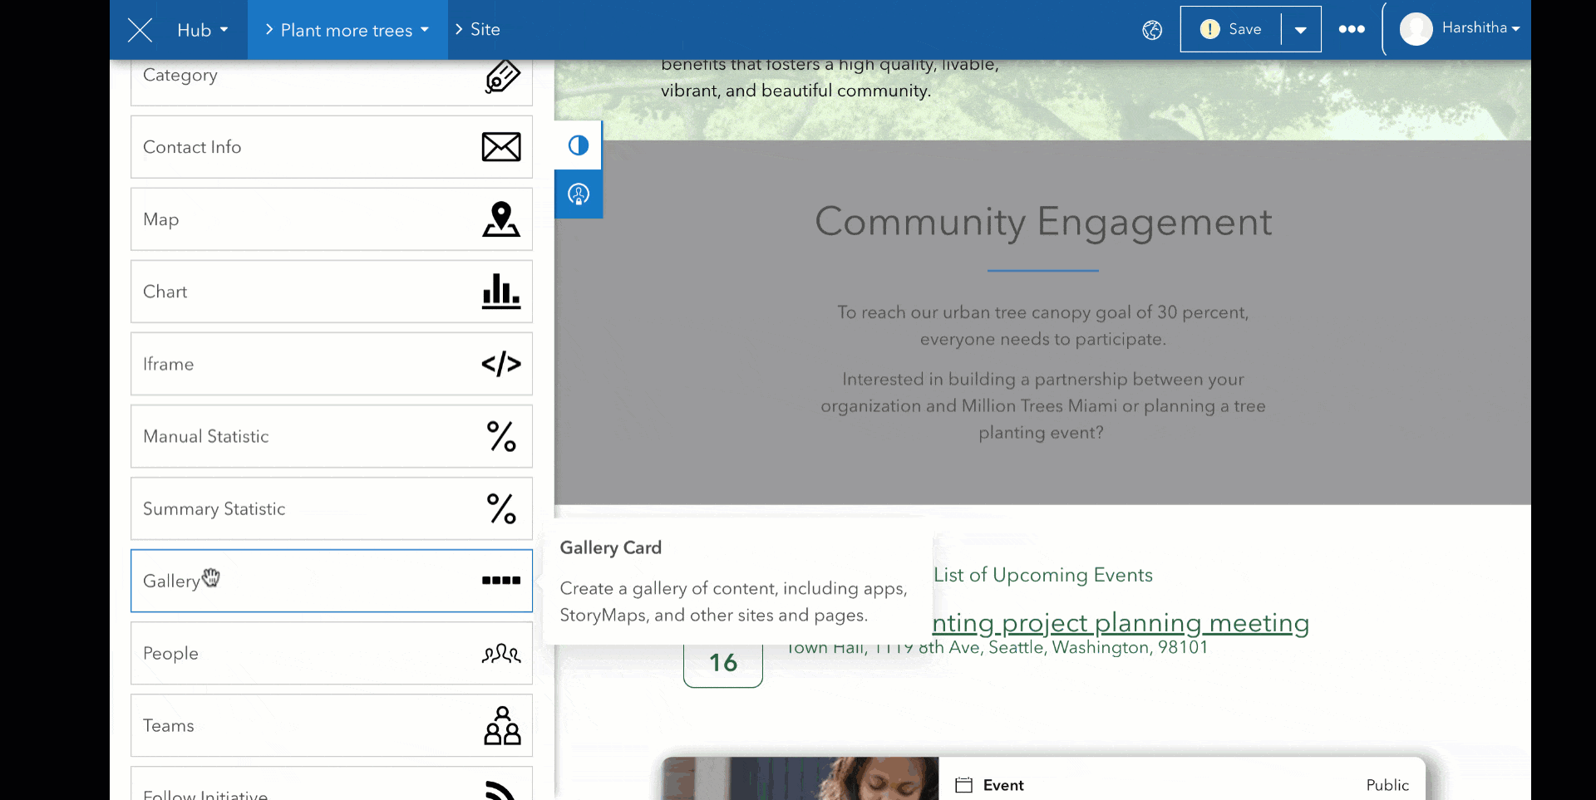
Task: Click the Manual Statistic percent icon
Action: tap(501, 436)
